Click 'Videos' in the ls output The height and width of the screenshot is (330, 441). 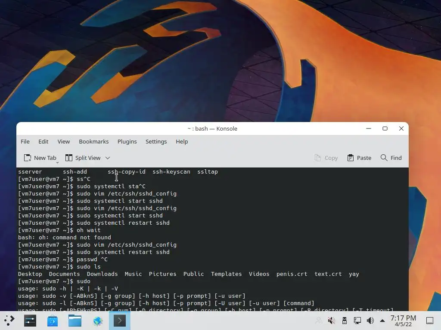coord(259,274)
